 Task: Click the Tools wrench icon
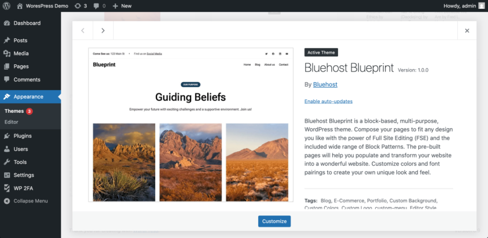click(7, 162)
